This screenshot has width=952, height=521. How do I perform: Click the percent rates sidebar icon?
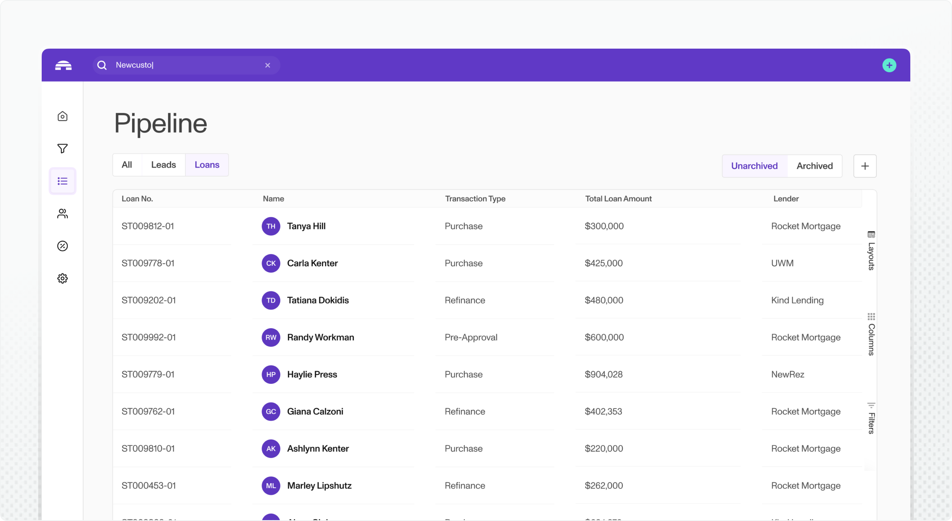(63, 246)
